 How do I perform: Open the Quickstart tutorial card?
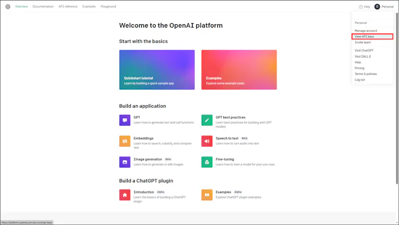pos(157,70)
